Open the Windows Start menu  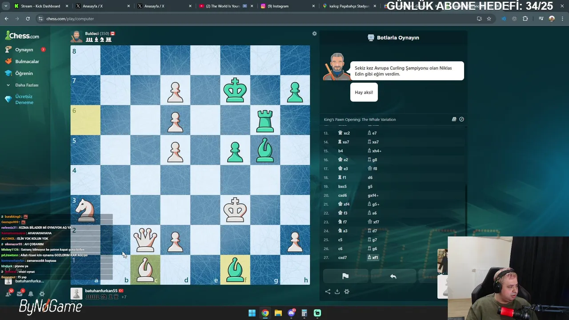(252, 313)
